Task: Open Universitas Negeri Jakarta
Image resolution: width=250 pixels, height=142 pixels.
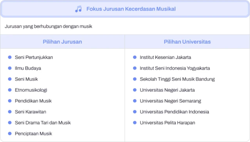Action: pyautogui.click(x=167, y=90)
